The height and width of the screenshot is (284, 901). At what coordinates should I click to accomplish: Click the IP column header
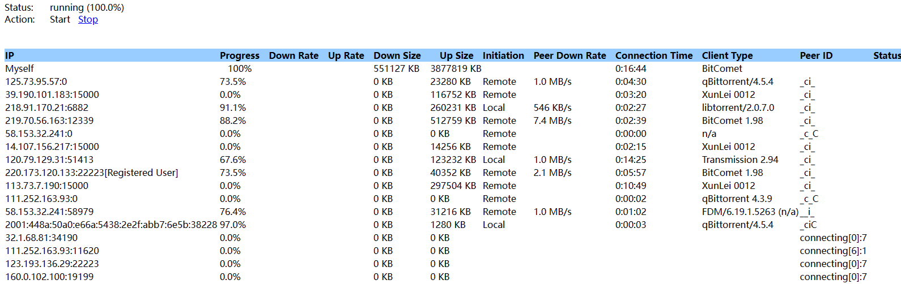[x=10, y=55]
